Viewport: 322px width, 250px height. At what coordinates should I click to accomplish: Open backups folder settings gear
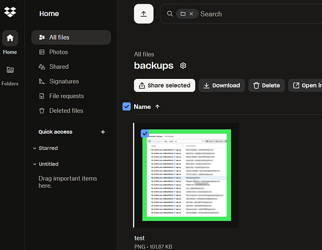(x=183, y=65)
